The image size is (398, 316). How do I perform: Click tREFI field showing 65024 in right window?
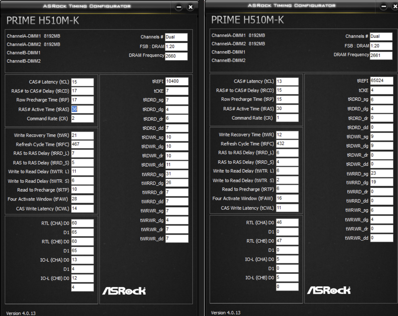[x=382, y=81]
